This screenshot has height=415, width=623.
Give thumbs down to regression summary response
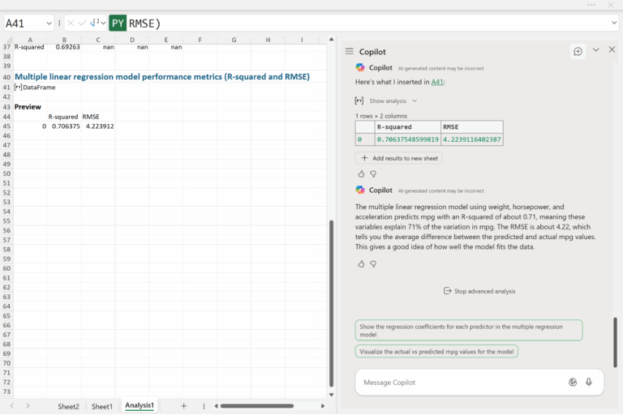pyautogui.click(x=373, y=263)
